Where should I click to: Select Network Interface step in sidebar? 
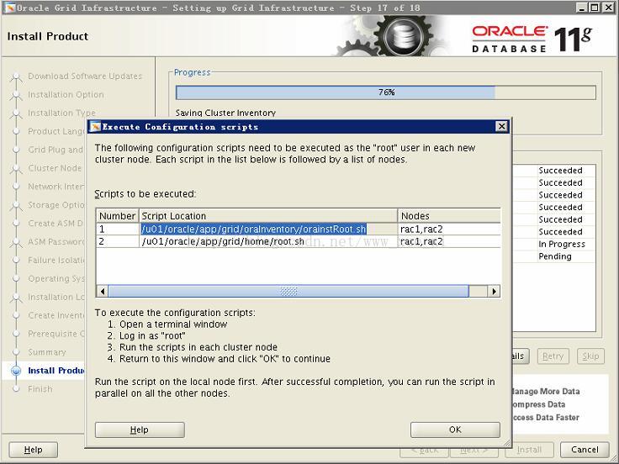pyautogui.click(x=56, y=187)
